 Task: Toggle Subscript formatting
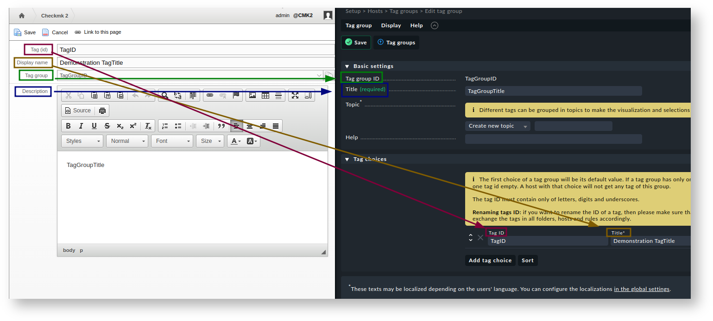click(x=120, y=126)
